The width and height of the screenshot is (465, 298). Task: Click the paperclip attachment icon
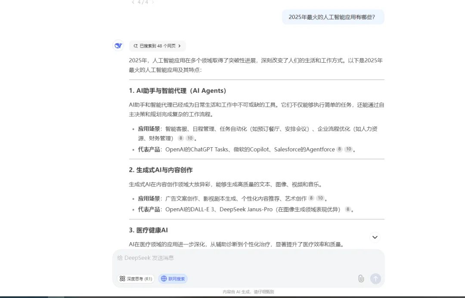pos(361,278)
